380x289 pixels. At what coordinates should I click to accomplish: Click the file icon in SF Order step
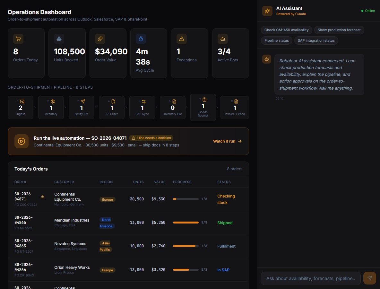pos(113,101)
